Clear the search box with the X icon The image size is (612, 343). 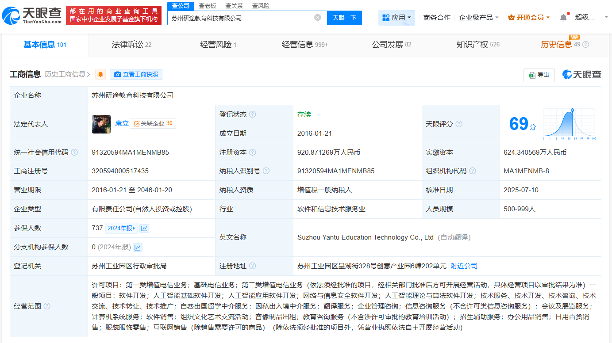317,17
